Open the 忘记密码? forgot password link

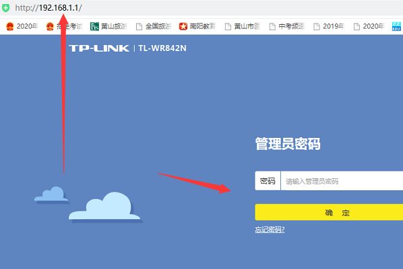point(270,229)
